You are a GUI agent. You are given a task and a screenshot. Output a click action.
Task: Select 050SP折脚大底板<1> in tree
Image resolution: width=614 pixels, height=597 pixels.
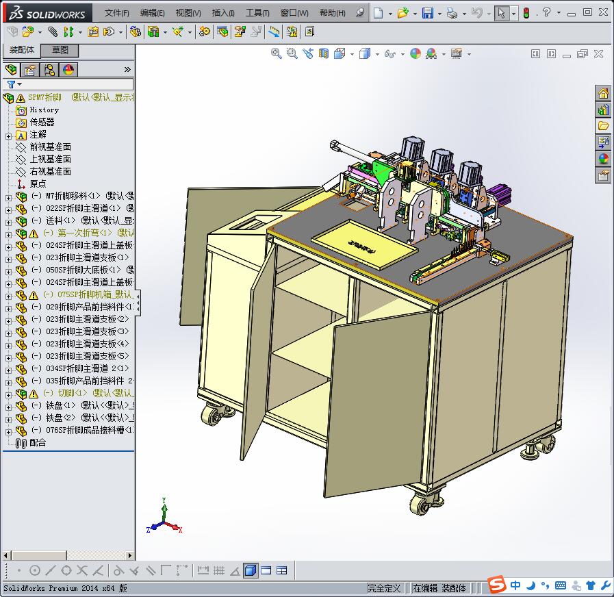pos(84,270)
